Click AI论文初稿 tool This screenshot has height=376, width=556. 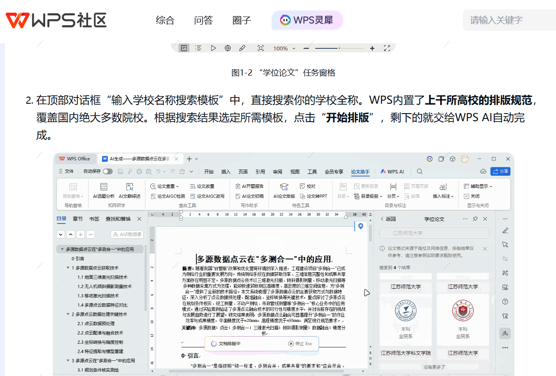tap(250, 196)
